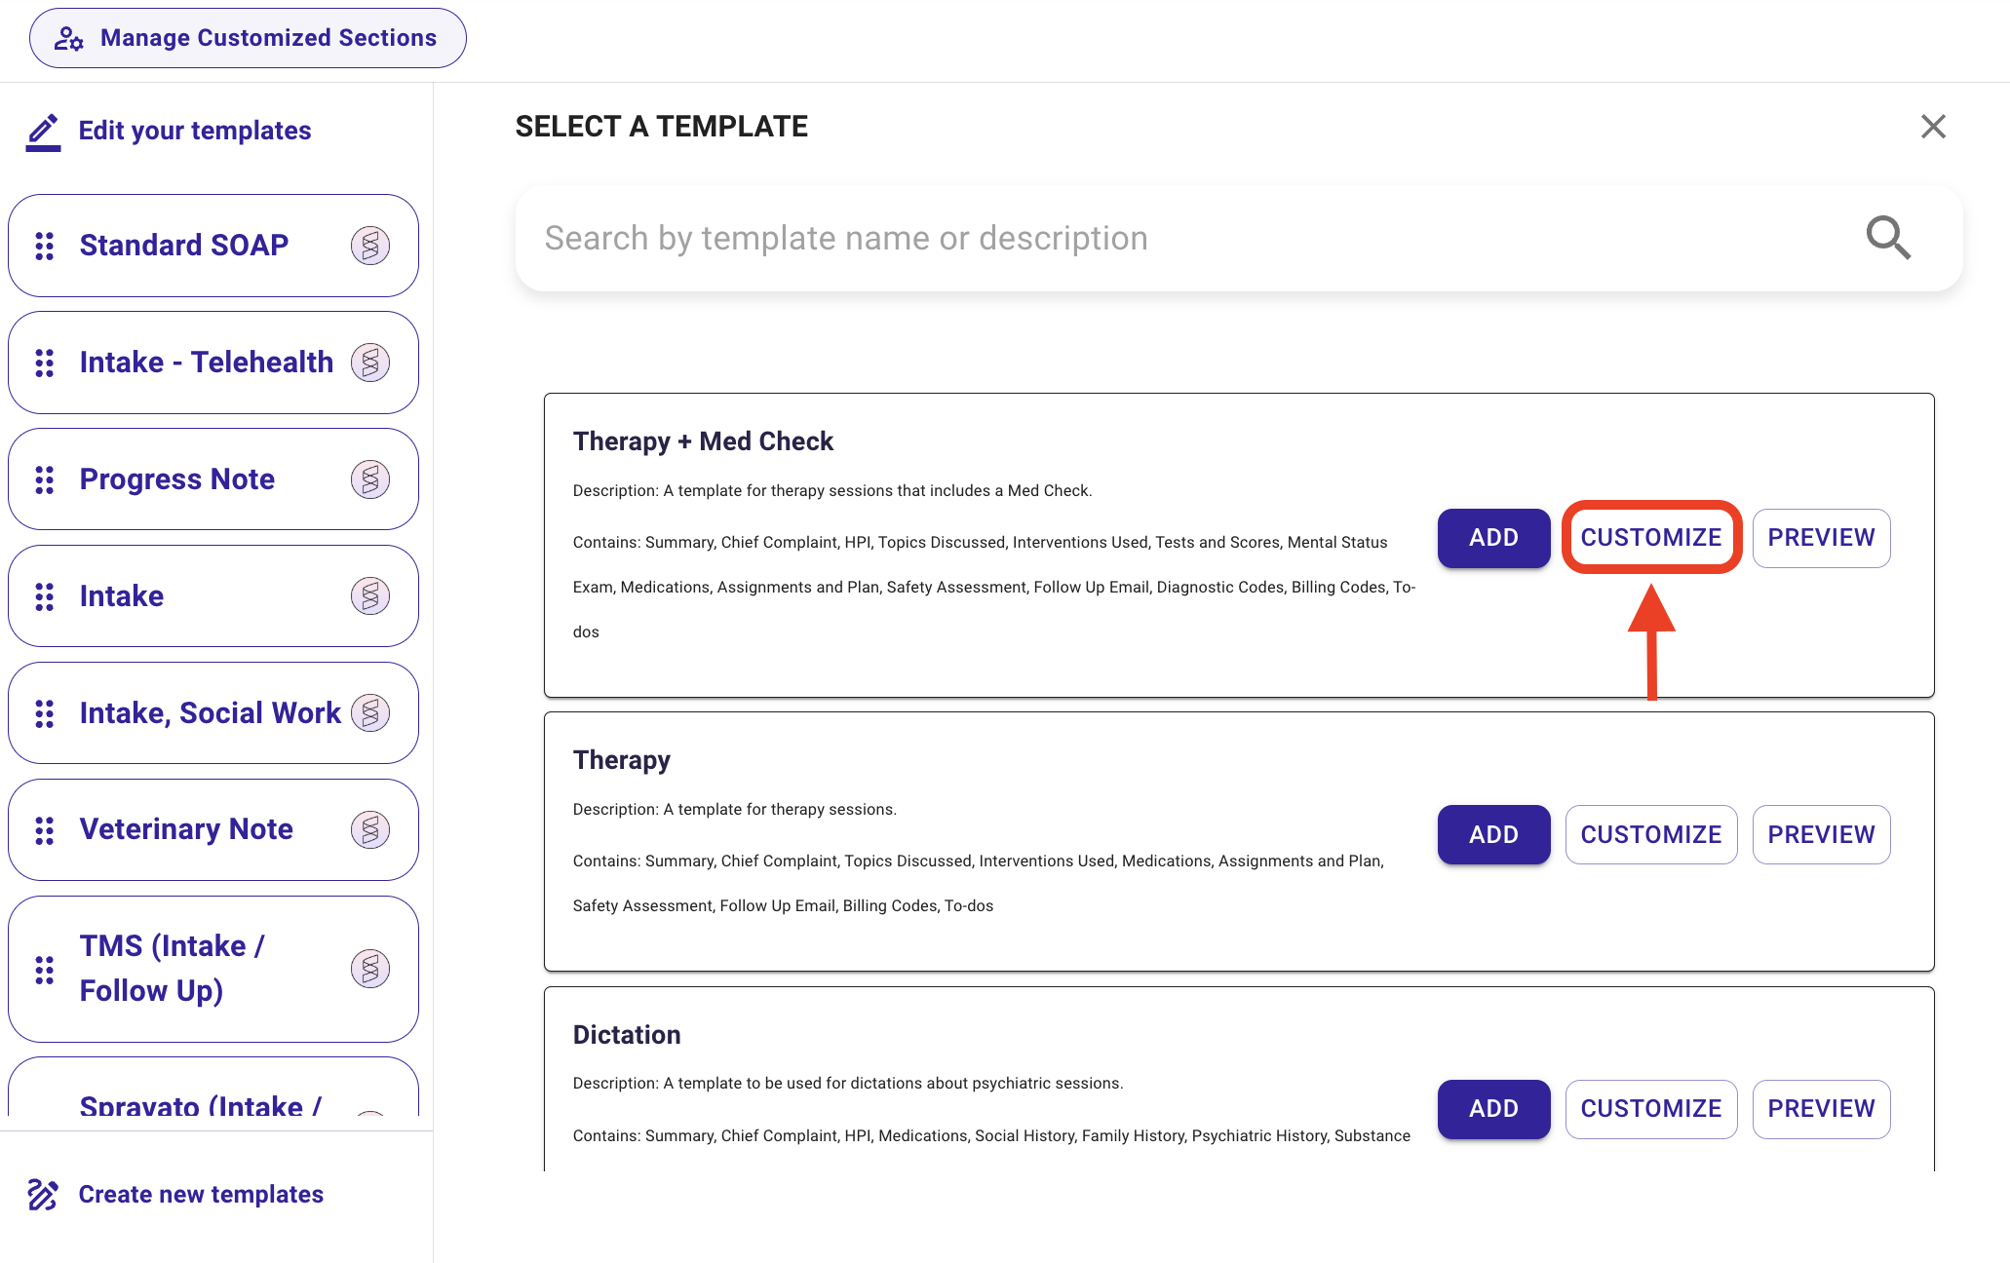Image resolution: width=2010 pixels, height=1263 pixels.
Task: Click the search magnifier icon
Action: pos(1888,238)
